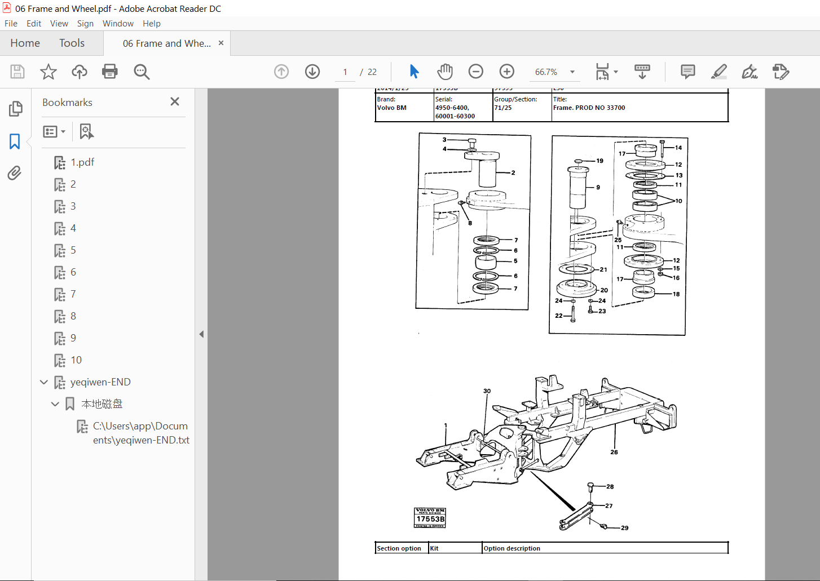Close the Bookmarks panel
The image size is (820, 581).
(175, 101)
